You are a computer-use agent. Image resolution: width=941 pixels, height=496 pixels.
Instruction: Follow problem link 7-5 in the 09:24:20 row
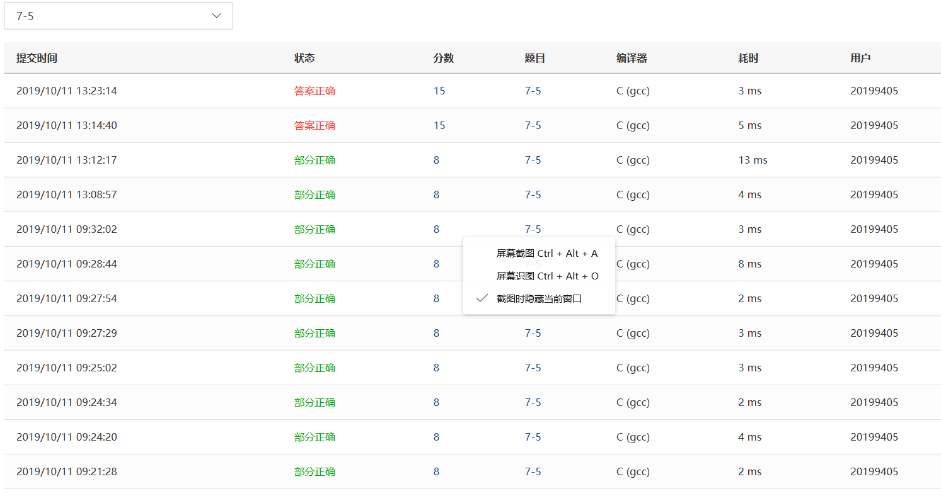point(533,437)
